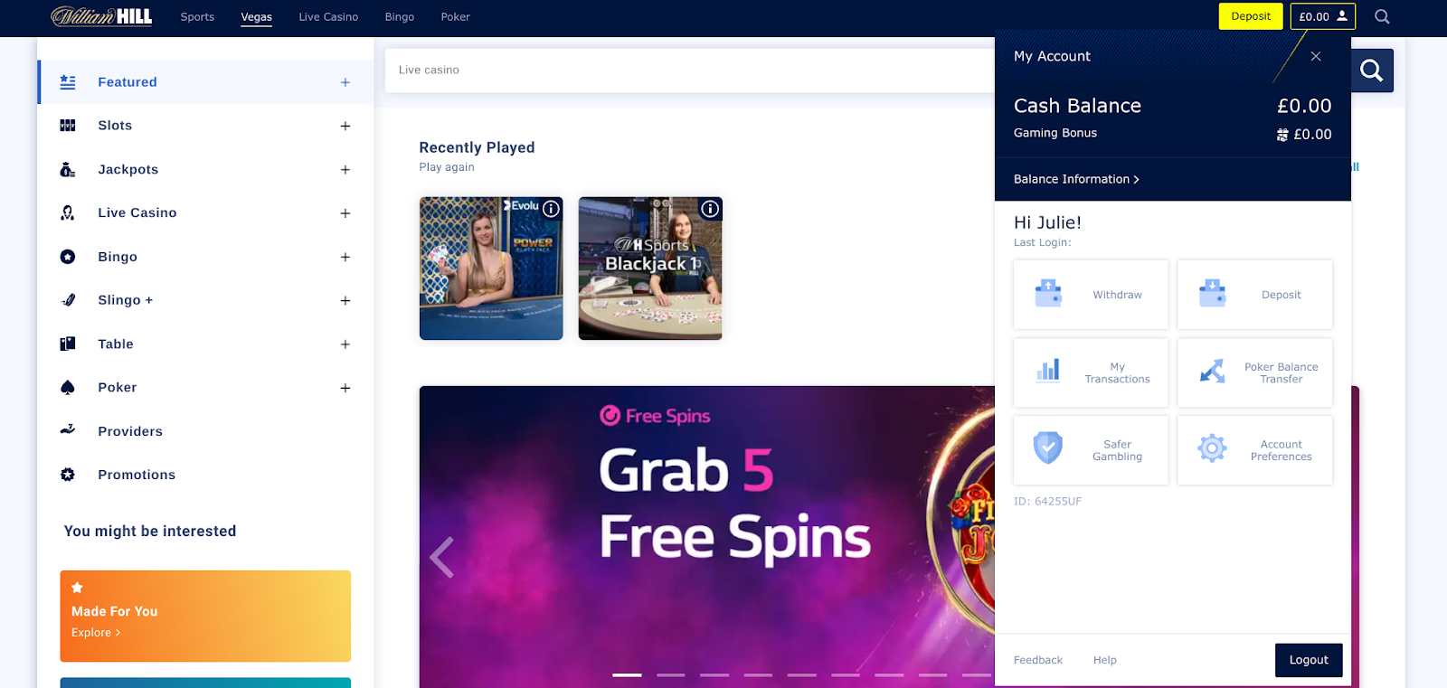The height and width of the screenshot is (688, 1447).
Task: Log out of the account
Action: 1309,660
